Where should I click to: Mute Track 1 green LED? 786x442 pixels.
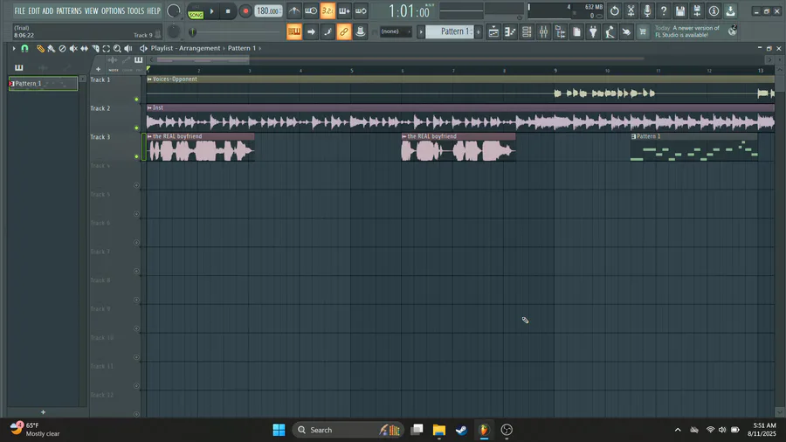click(136, 100)
